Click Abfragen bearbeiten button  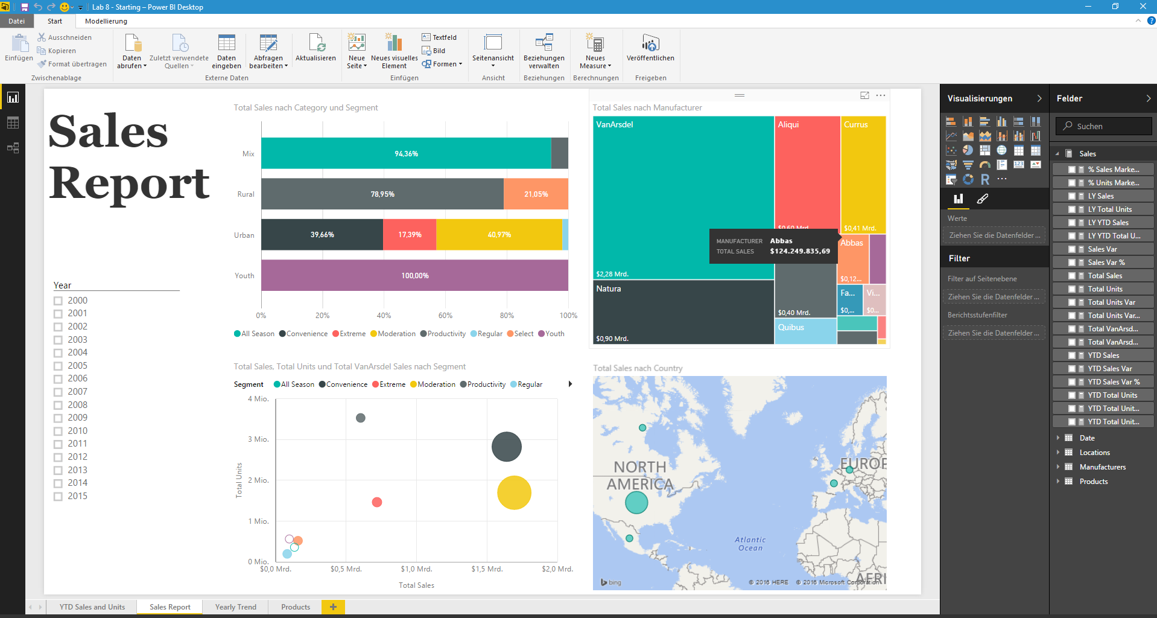click(x=268, y=52)
